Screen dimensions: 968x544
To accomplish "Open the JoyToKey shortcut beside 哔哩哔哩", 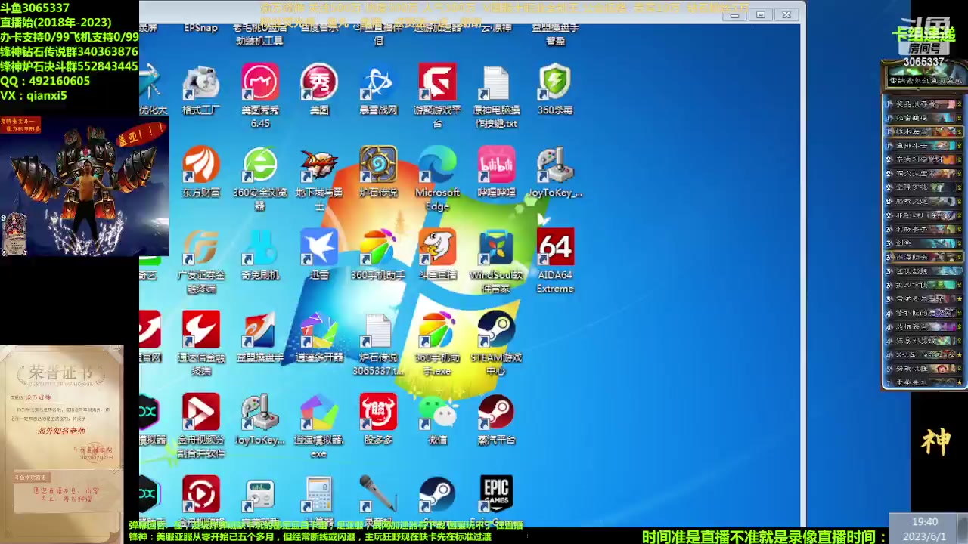I will [x=555, y=173].
